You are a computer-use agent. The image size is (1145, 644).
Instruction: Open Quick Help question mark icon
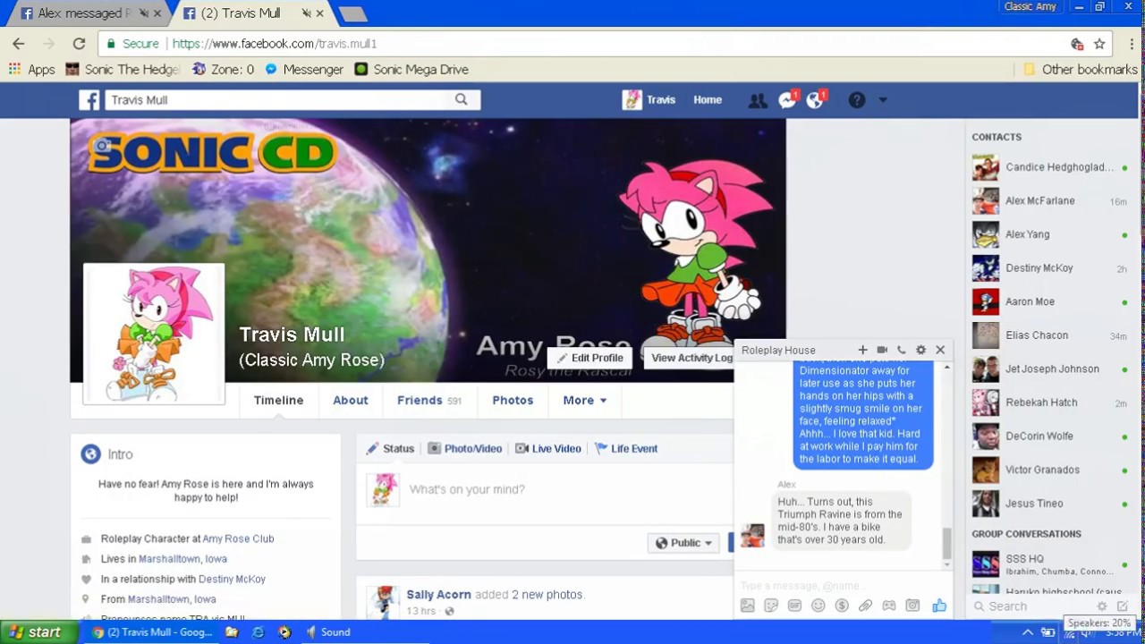click(x=857, y=100)
